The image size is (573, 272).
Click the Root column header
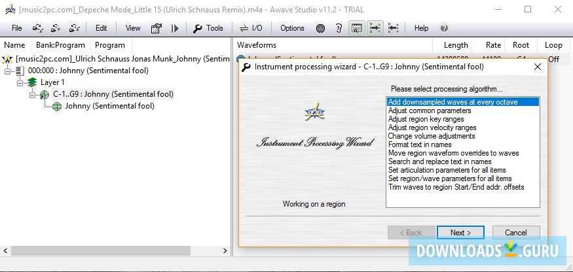(521, 45)
